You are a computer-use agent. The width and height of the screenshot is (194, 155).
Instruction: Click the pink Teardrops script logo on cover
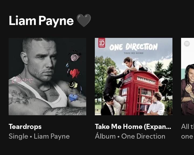pos(23,80)
